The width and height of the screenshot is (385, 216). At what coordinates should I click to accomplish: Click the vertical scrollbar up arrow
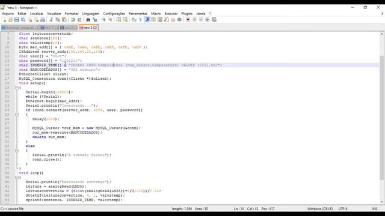(x=381, y=34)
